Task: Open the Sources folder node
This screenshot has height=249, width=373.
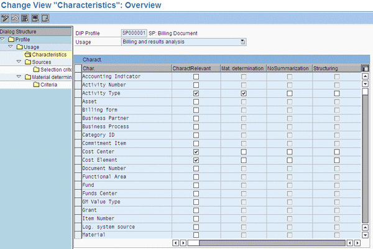Action: click(x=38, y=62)
